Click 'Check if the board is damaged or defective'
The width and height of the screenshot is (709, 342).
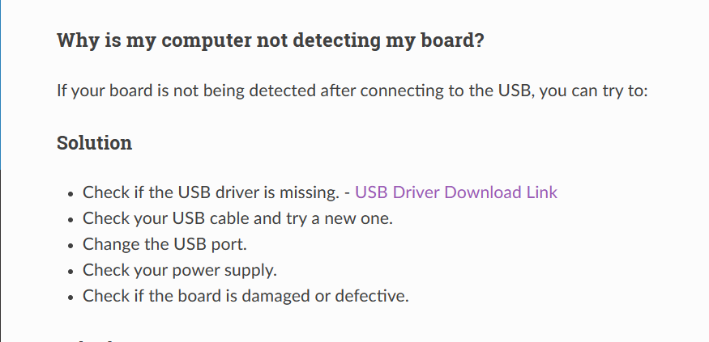point(246,296)
